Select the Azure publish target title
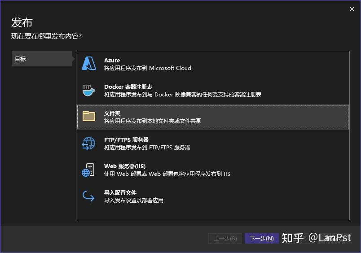This screenshot has height=253, width=361. pyautogui.click(x=112, y=60)
